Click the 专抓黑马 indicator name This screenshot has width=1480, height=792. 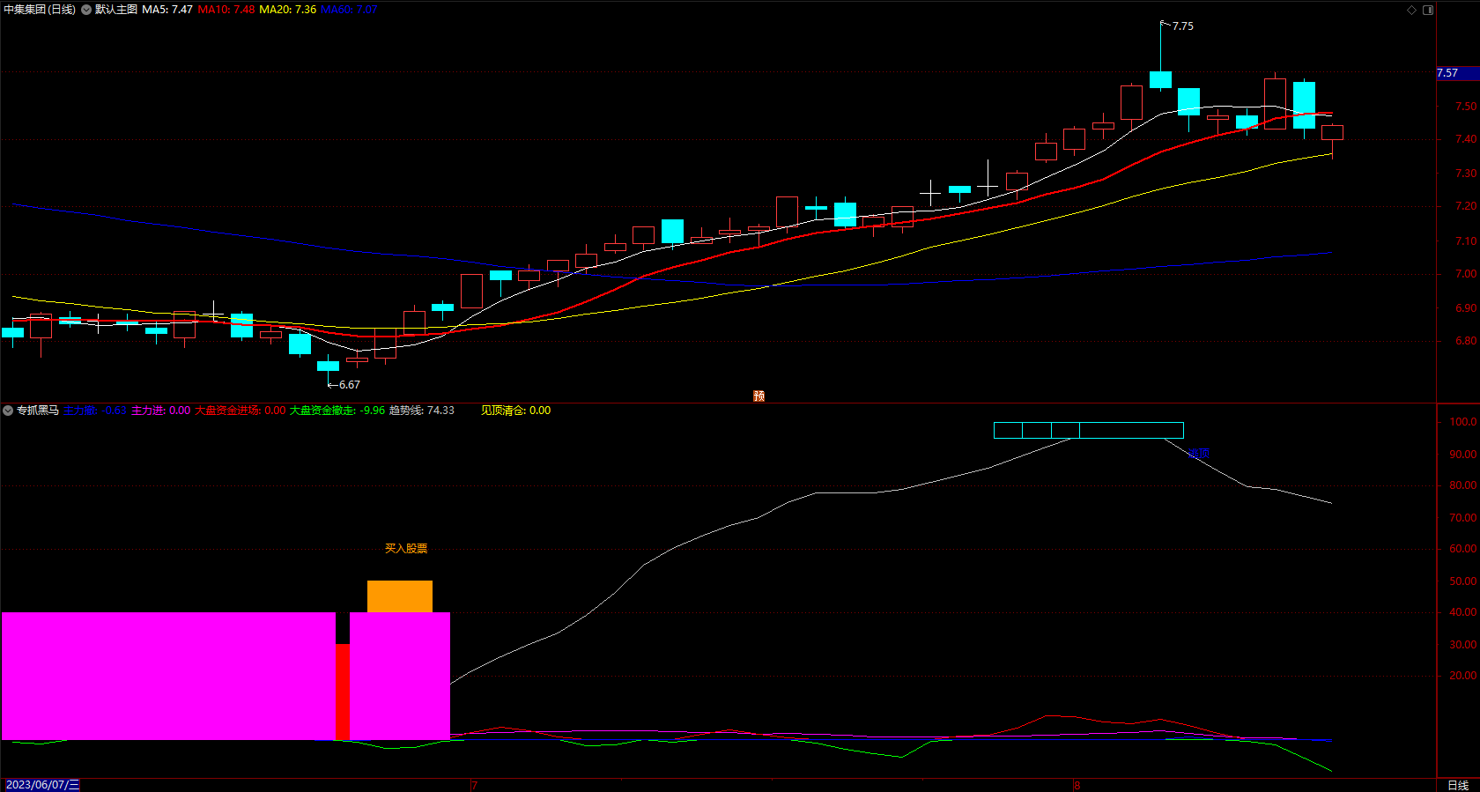click(38, 411)
